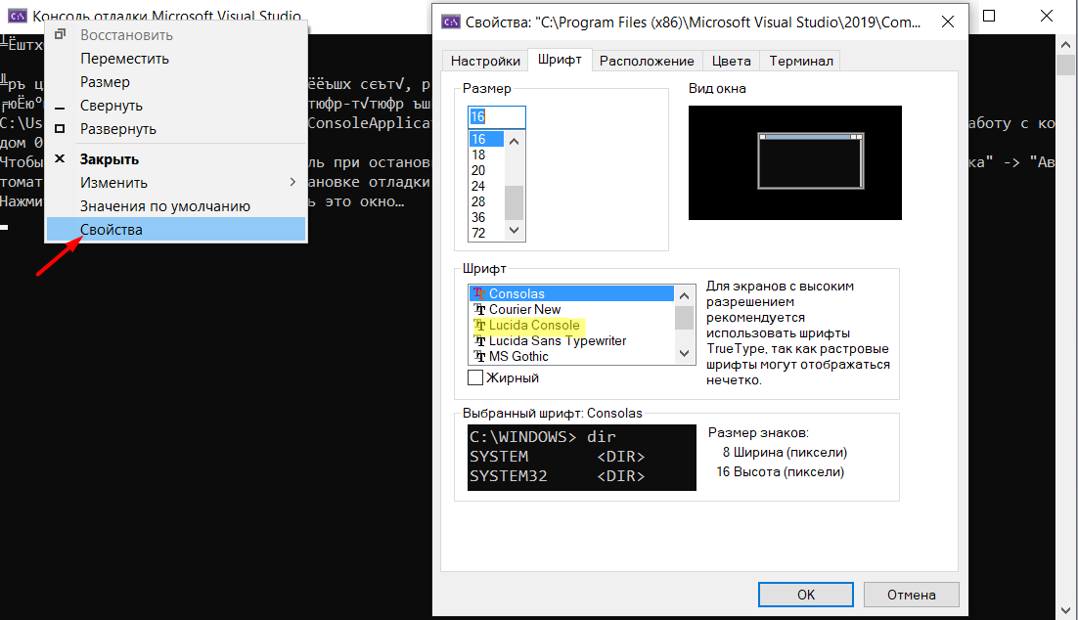1078x620 pixels.
Task: Click TrueType icon next to Lucida Sans Typewriter
Action: pos(479,341)
